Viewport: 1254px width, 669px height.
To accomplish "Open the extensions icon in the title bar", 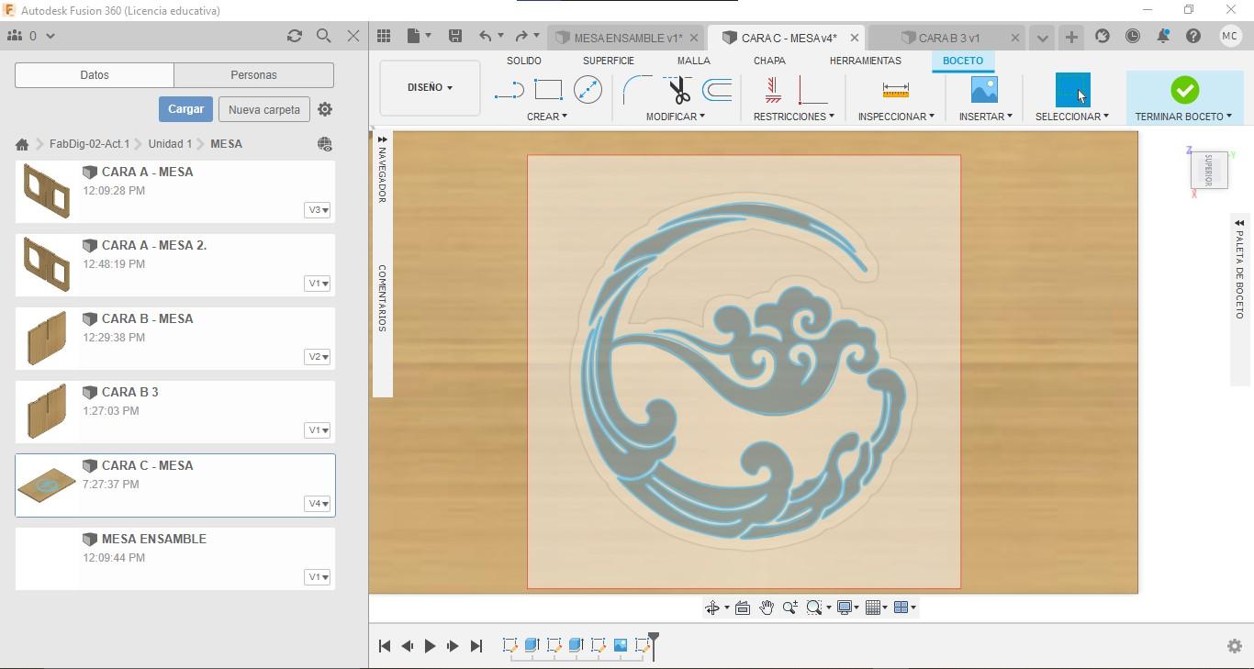I will point(1103,36).
